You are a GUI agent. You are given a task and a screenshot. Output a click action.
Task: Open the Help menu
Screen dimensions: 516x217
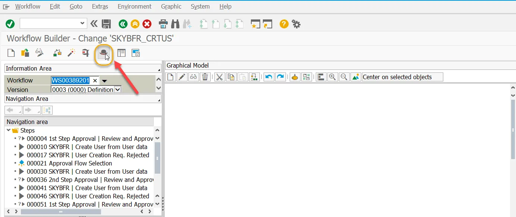coord(225,6)
